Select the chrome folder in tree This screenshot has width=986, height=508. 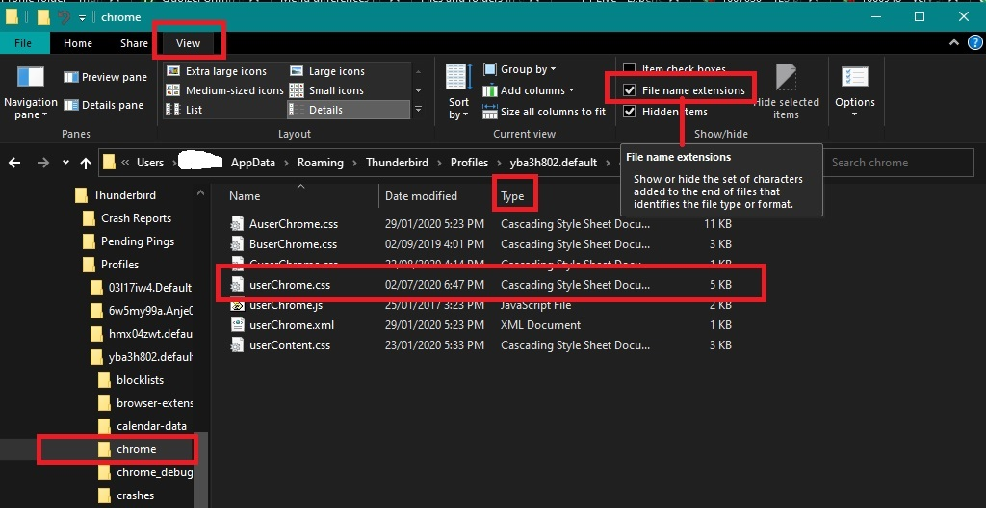click(136, 449)
